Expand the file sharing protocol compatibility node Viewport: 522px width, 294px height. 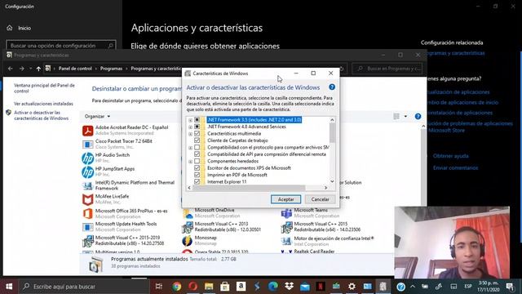coord(190,147)
